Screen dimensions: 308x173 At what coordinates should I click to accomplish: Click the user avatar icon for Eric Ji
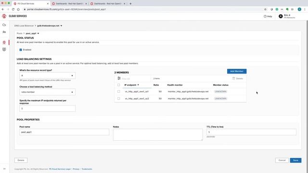point(281,16)
